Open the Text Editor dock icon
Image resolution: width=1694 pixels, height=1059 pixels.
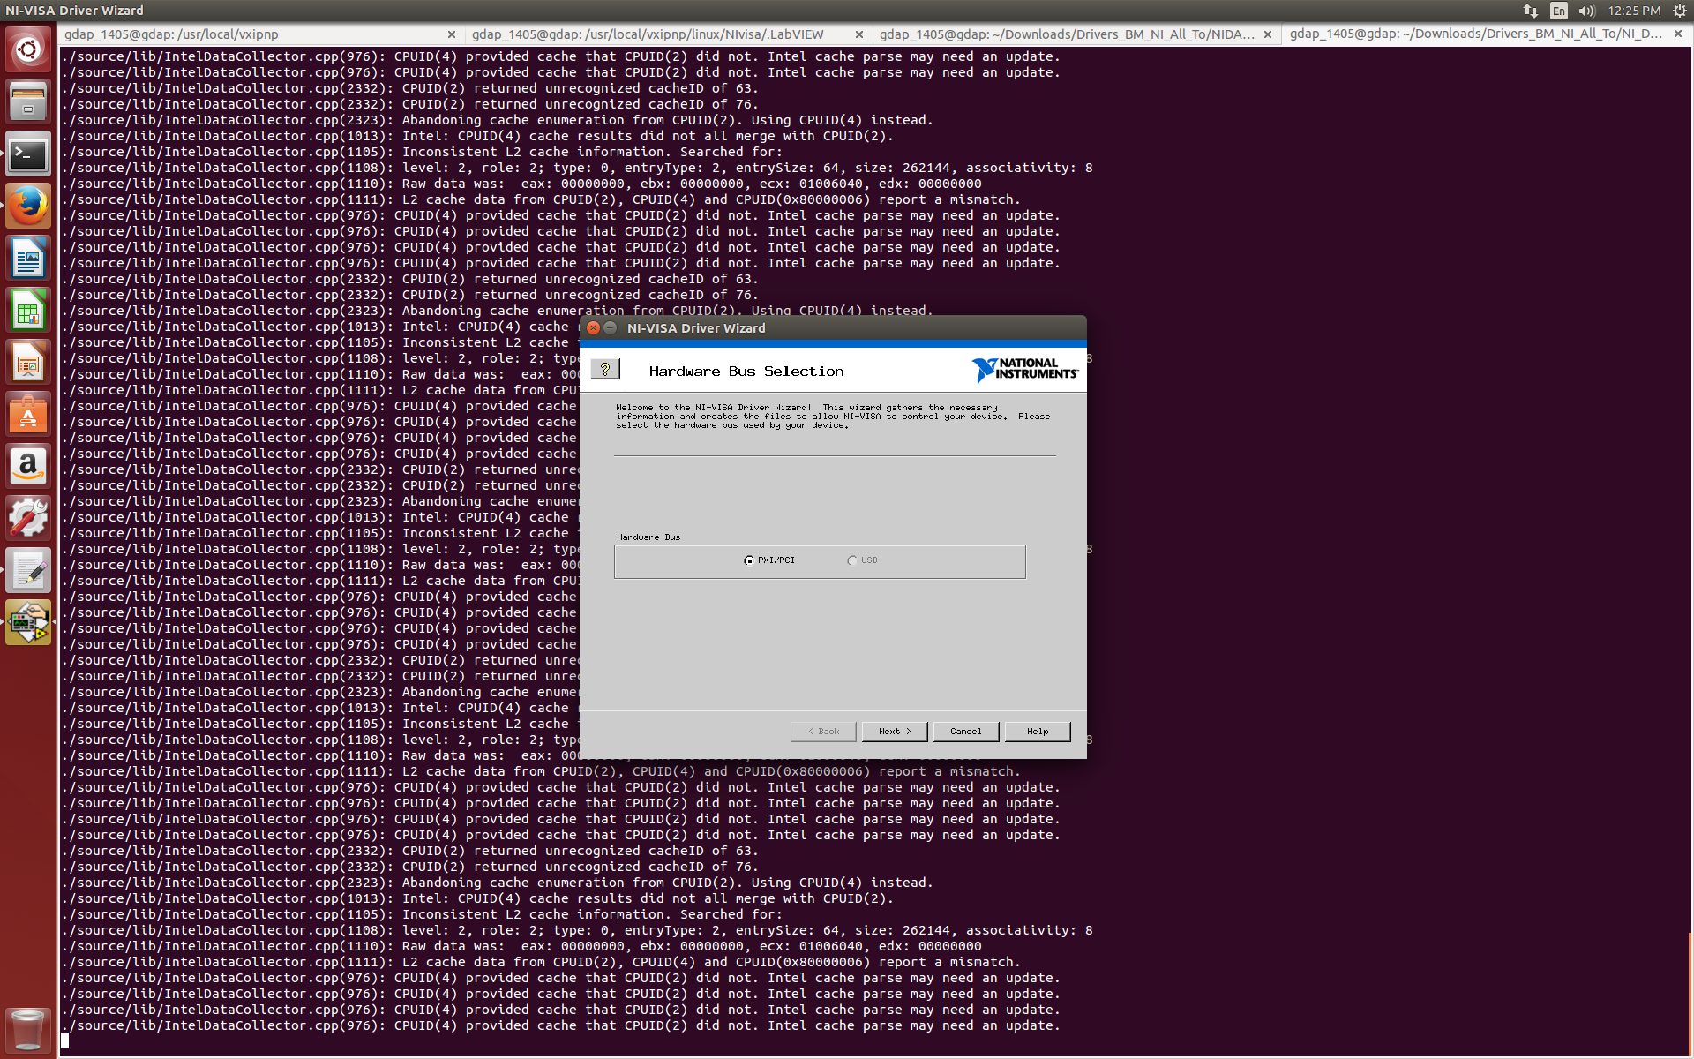coord(28,571)
